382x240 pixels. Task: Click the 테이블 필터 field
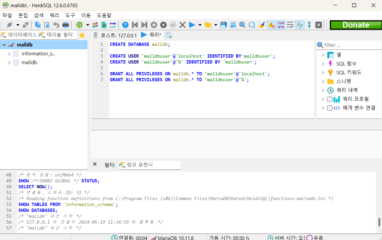tap(58, 35)
